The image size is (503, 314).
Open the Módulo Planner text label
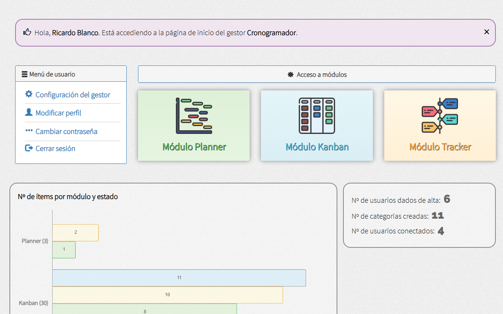194,147
